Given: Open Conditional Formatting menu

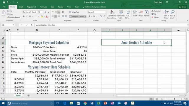Looking at the screenshot, I should click(x=112, y=14).
